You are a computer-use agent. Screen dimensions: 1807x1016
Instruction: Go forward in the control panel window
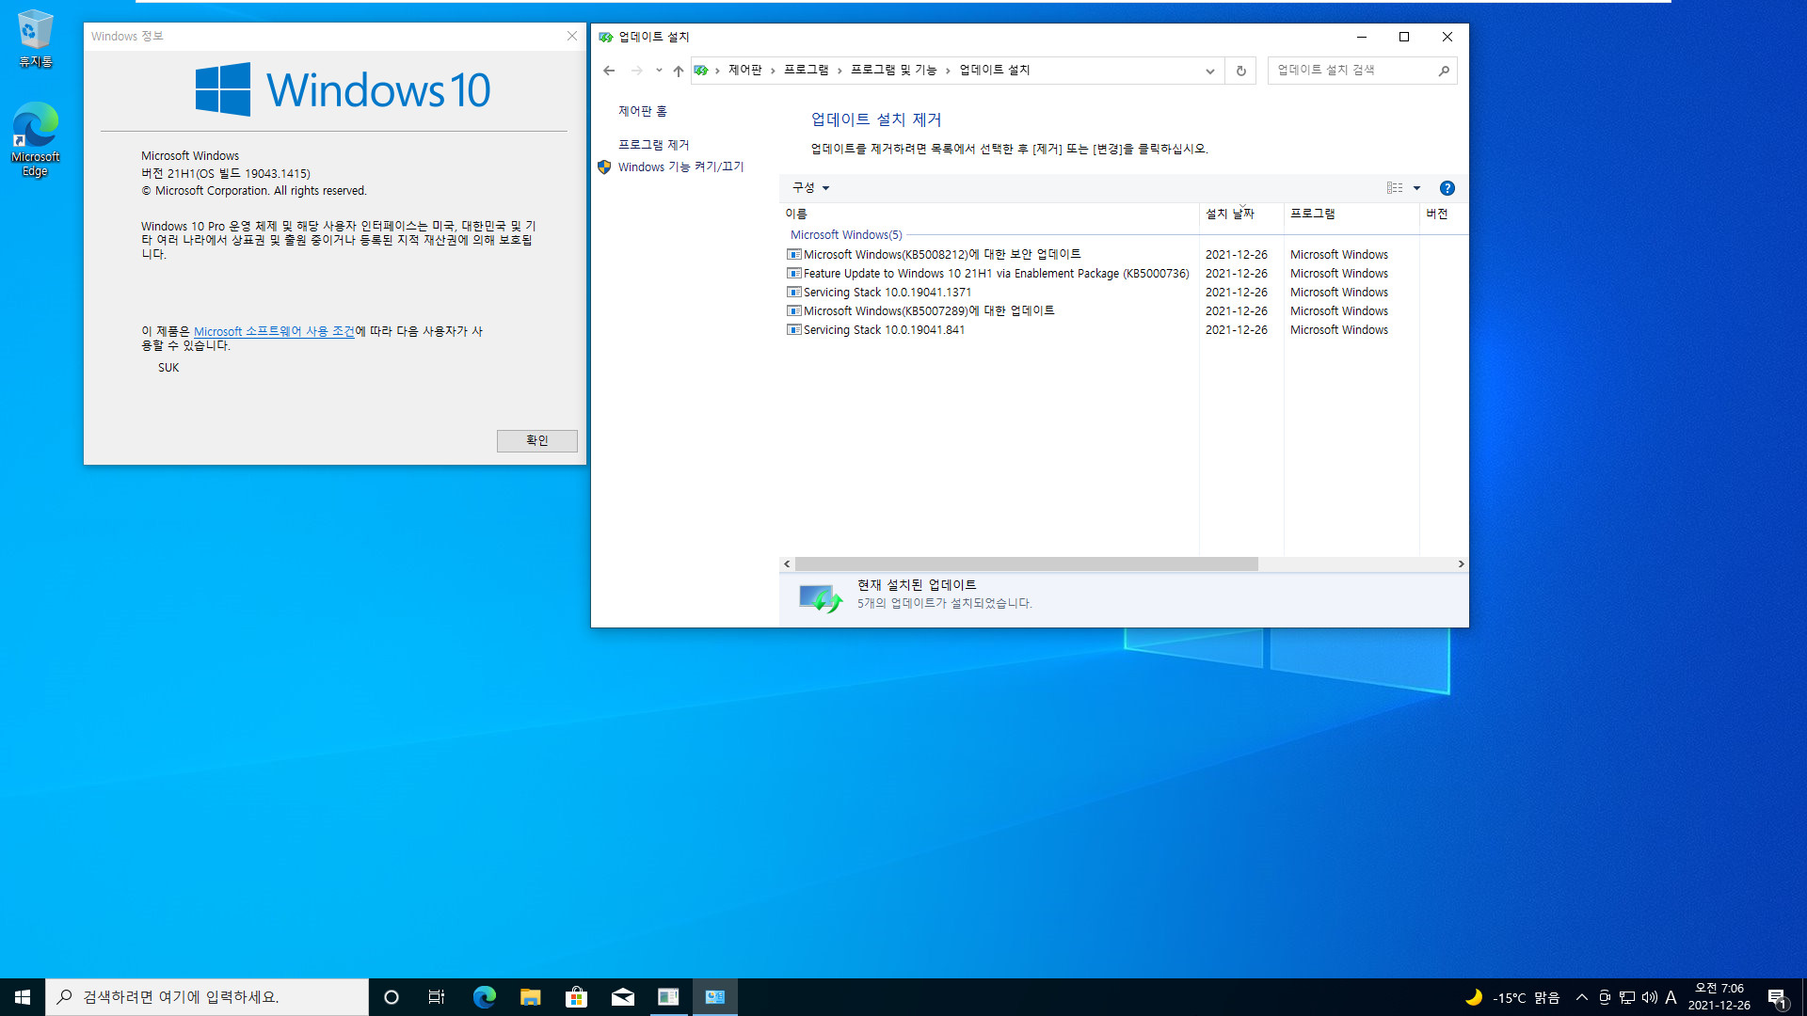[x=637, y=71]
